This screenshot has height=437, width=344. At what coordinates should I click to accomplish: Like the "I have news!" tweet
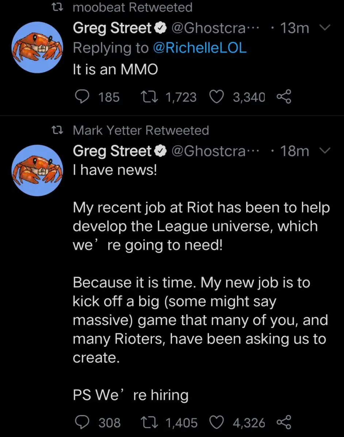point(217,422)
